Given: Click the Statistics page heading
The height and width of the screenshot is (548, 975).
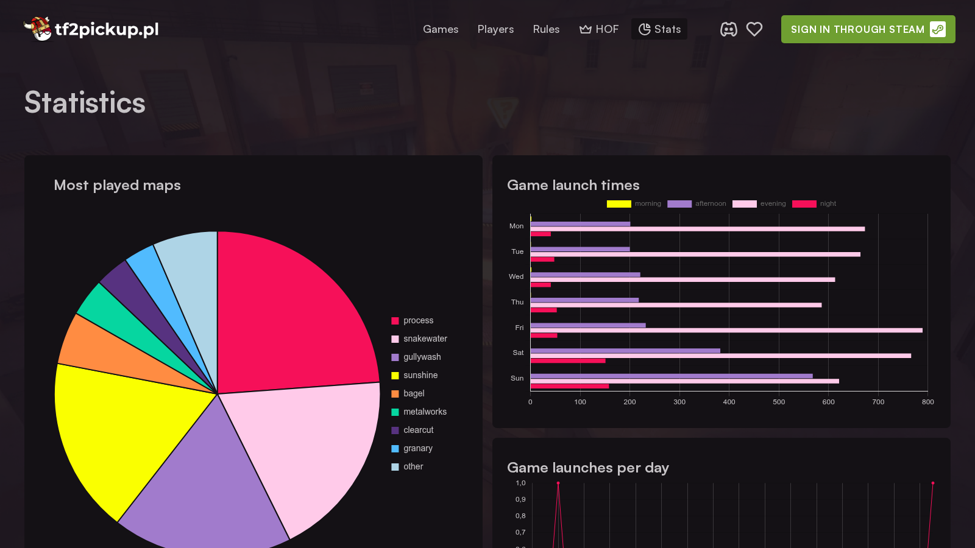Looking at the screenshot, I should (x=84, y=102).
